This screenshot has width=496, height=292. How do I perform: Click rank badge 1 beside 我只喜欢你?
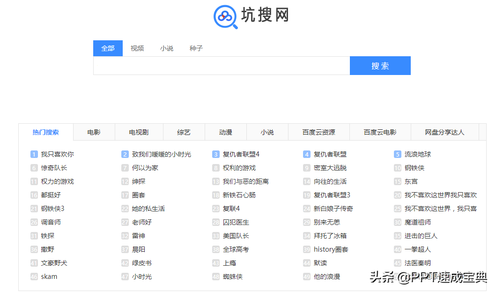pos(34,154)
